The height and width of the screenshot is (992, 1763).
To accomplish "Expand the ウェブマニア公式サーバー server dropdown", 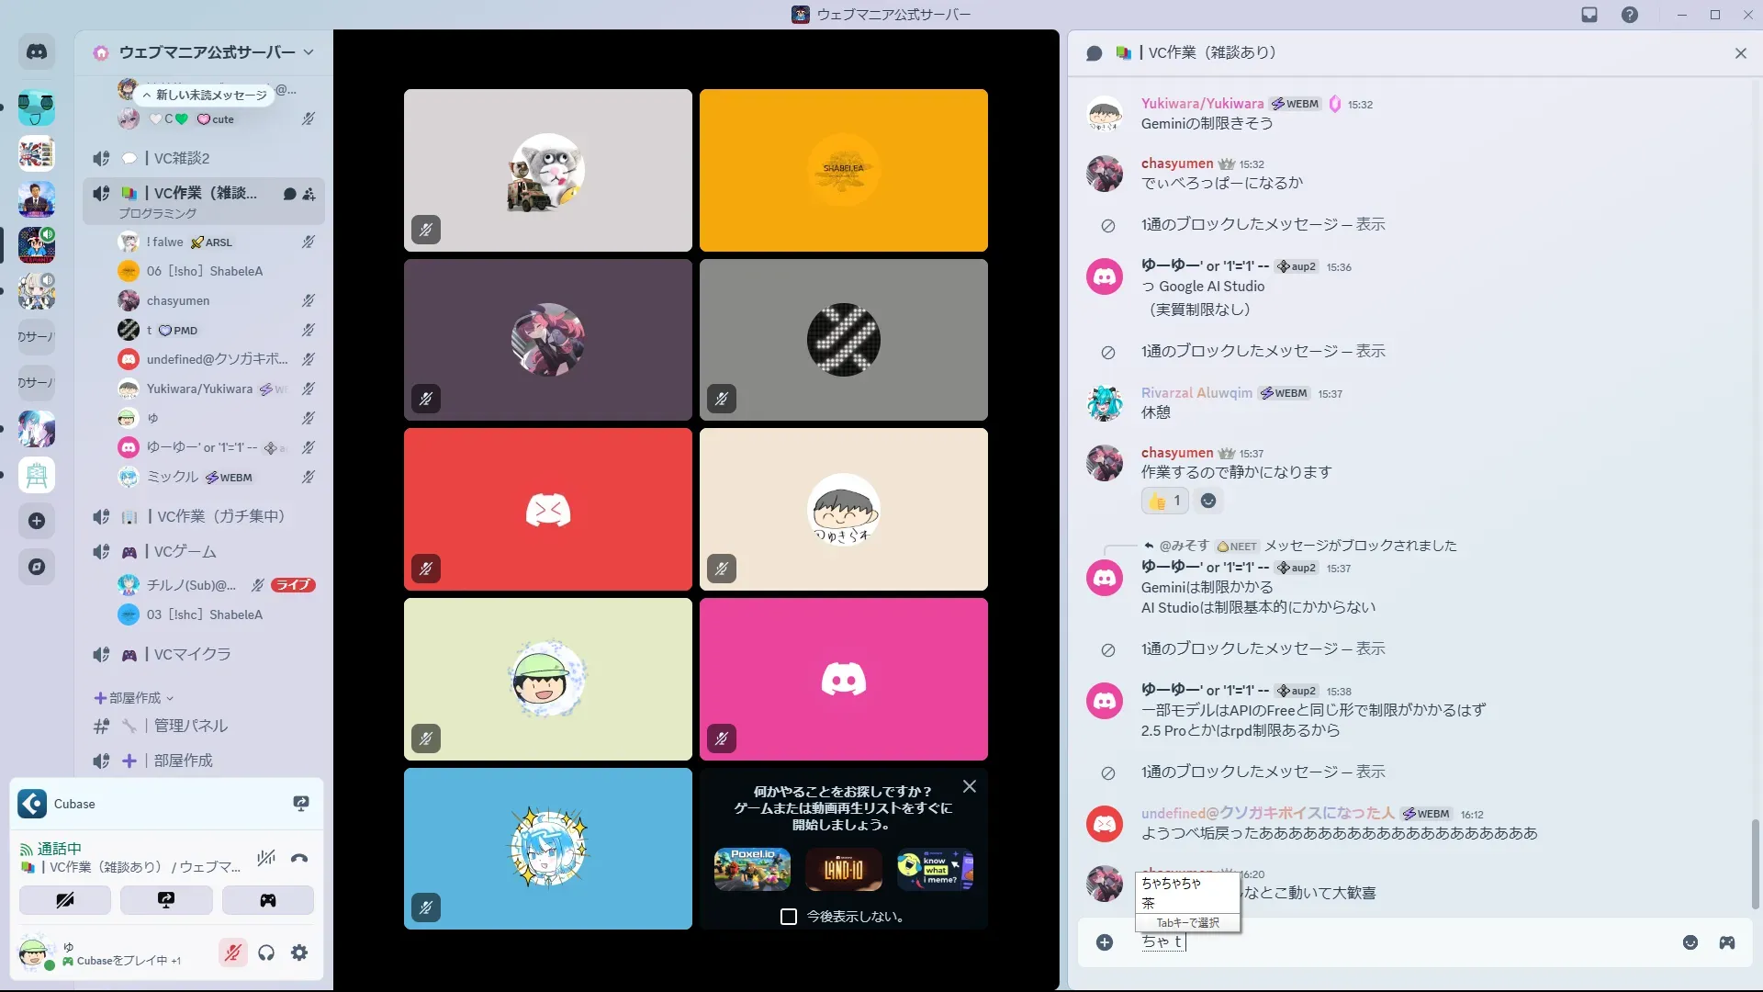I will (x=309, y=52).
